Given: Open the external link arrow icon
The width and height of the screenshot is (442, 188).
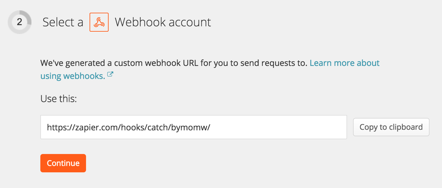Looking at the screenshot, I should coord(110,75).
